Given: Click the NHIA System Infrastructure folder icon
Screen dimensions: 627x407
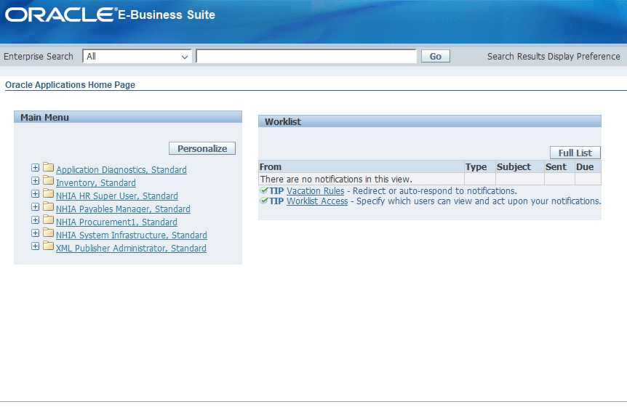Looking at the screenshot, I should (49, 234).
